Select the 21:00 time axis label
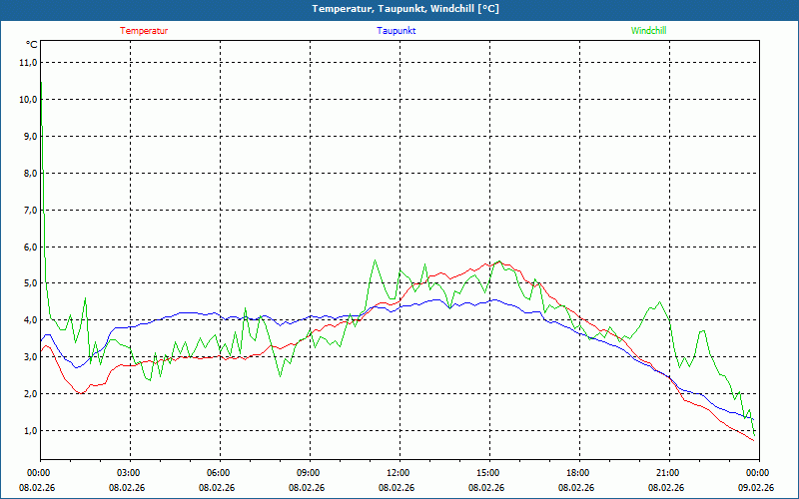 [667, 473]
